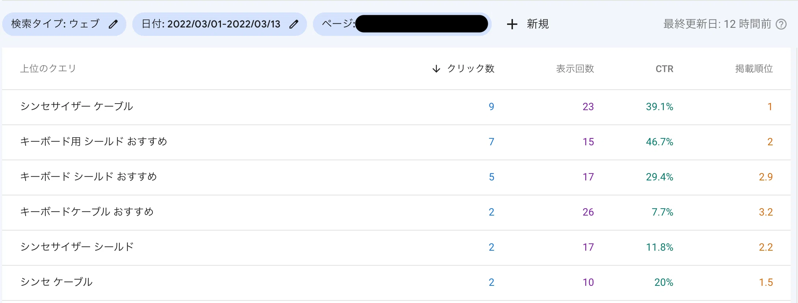798x303 pixels.
Task: Sort table by 表示回数 column
Action: click(x=575, y=68)
